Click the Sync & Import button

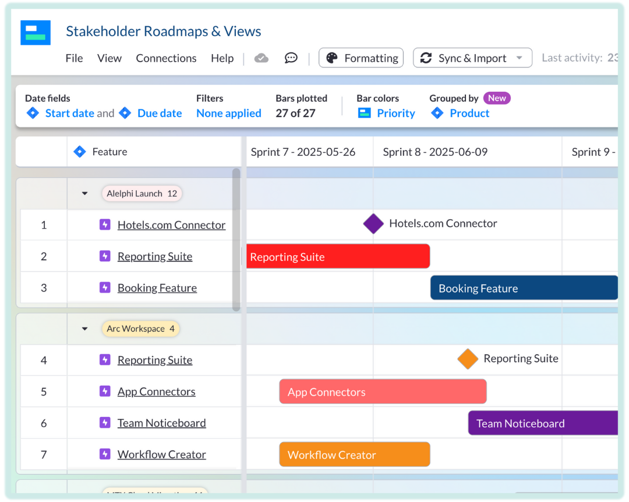[472, 58]
